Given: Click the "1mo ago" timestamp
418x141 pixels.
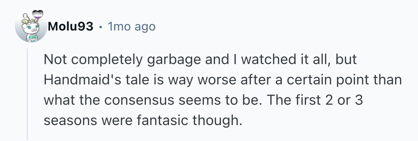Looking at the screenshot, I should point(131,26).
